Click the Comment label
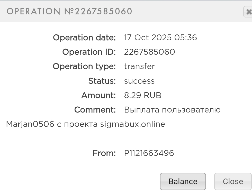Screen dimensions: 252x196 click(95, 110)
